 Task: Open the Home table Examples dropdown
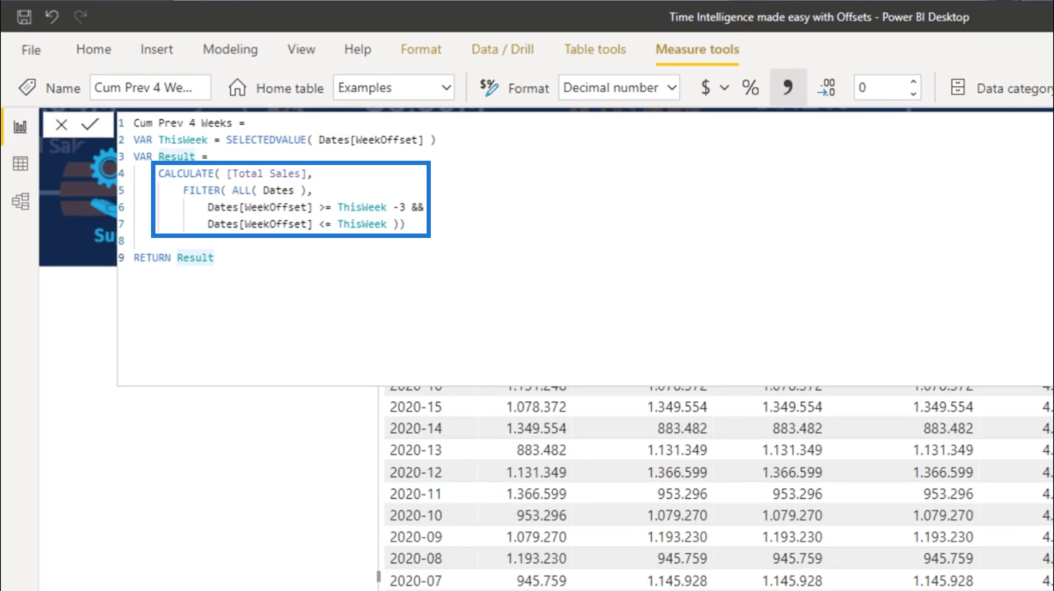(x=394, y=87)
